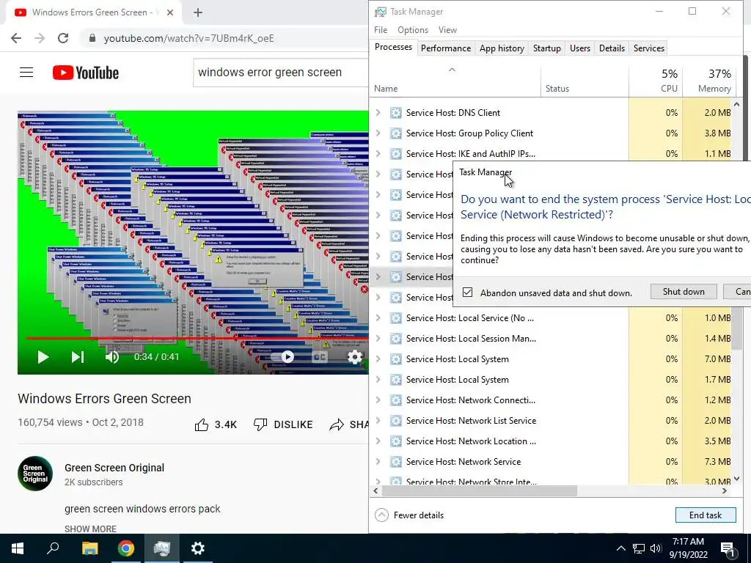
Task: Click gear icon of Network List Service
Action: [x=395, y=420]
